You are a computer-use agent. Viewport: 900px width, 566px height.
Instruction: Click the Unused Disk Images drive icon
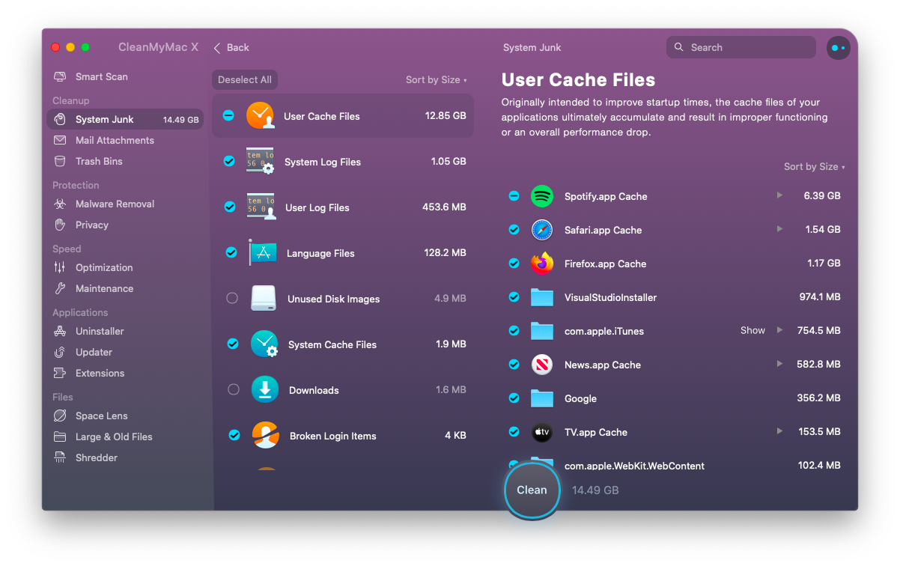tap(264, 298)
